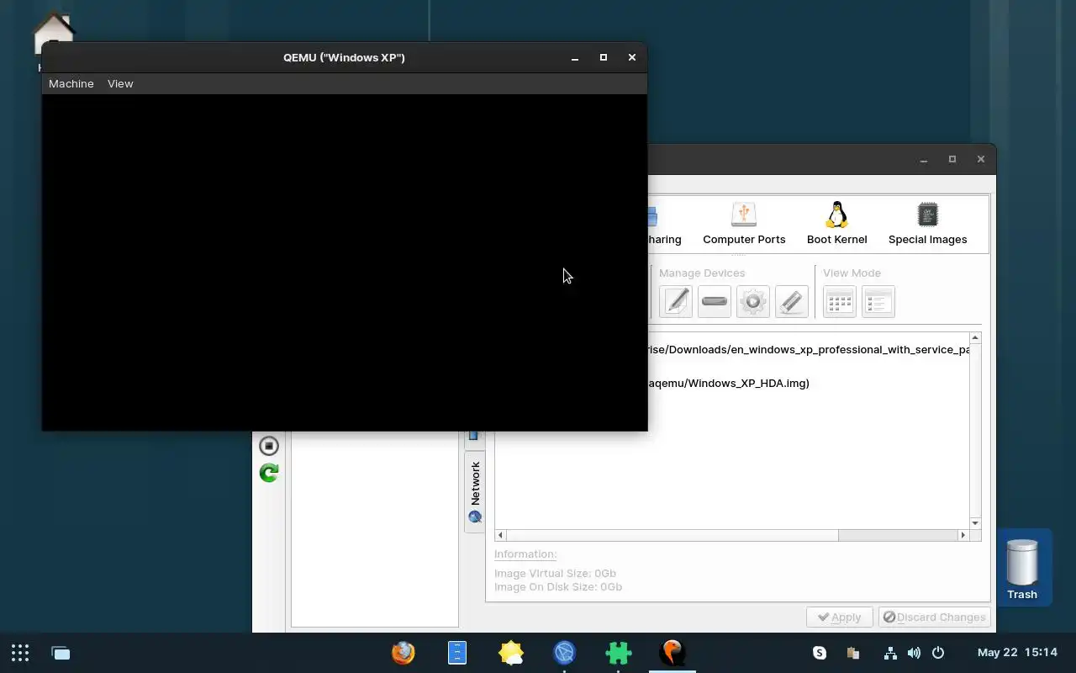Close the QEMU Windows XP window
Viewport: 1076px width, 673px height.
pos(632,57)
